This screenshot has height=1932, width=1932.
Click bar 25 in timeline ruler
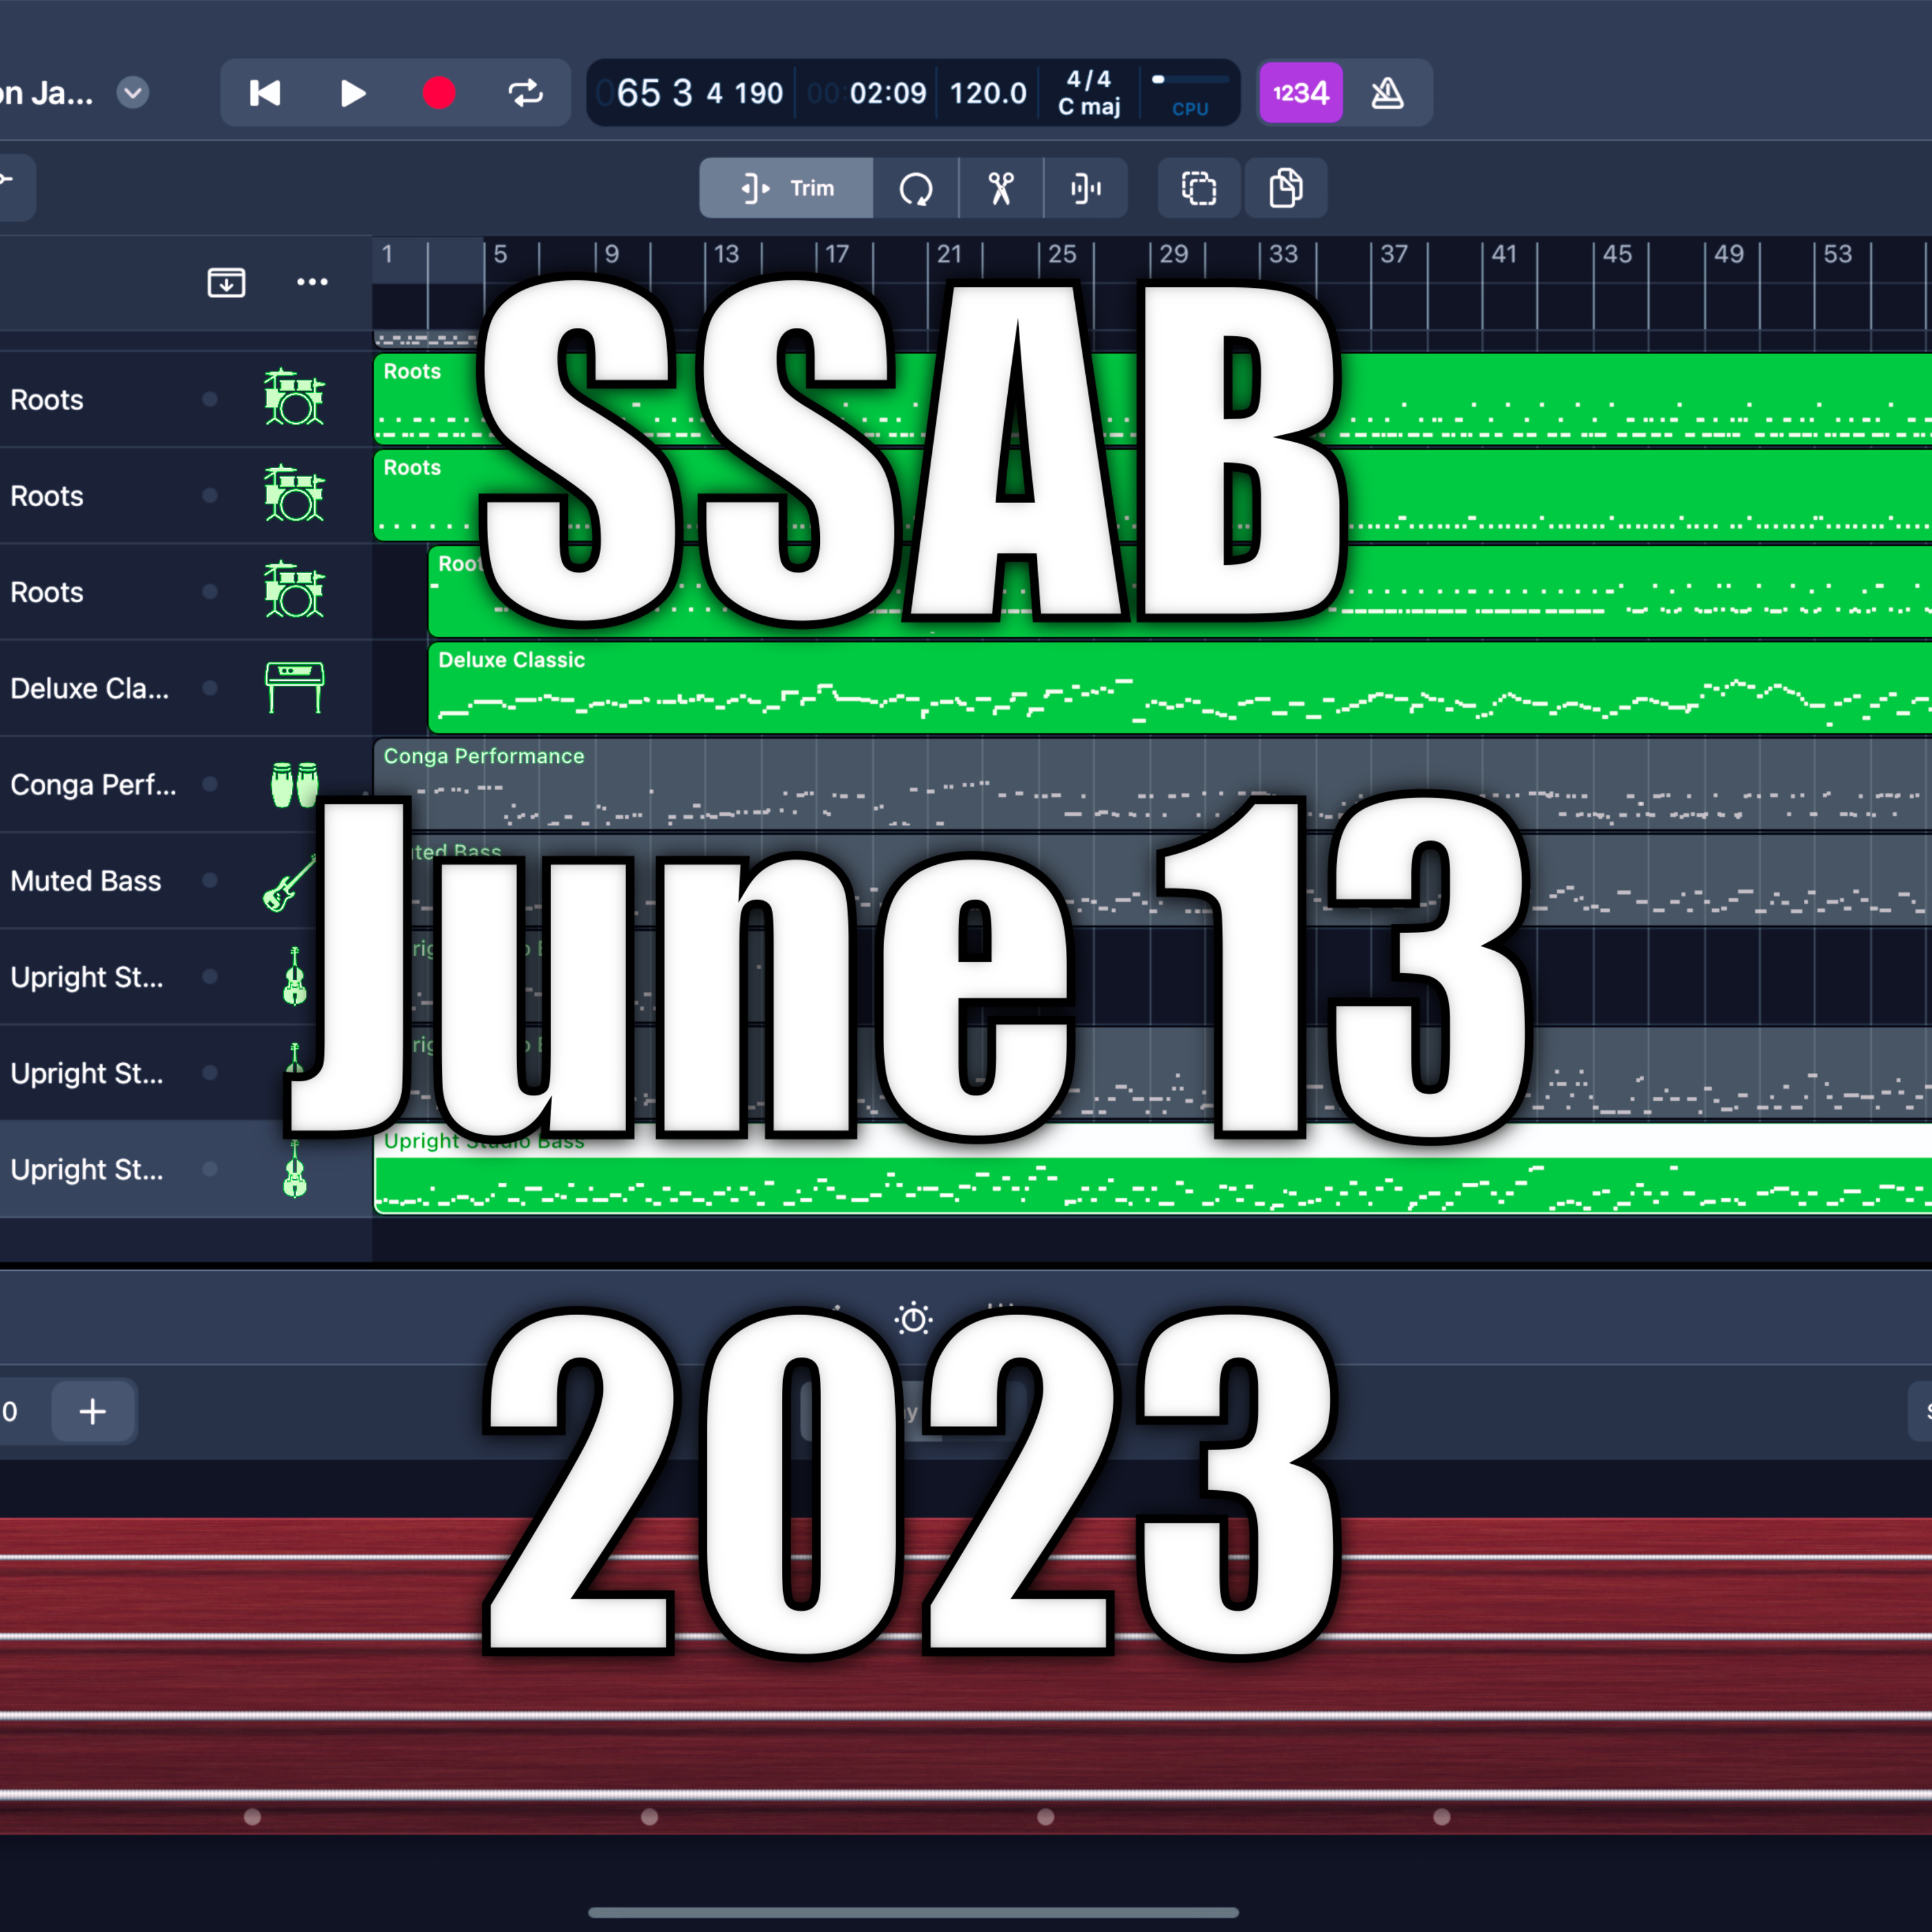1061,255
